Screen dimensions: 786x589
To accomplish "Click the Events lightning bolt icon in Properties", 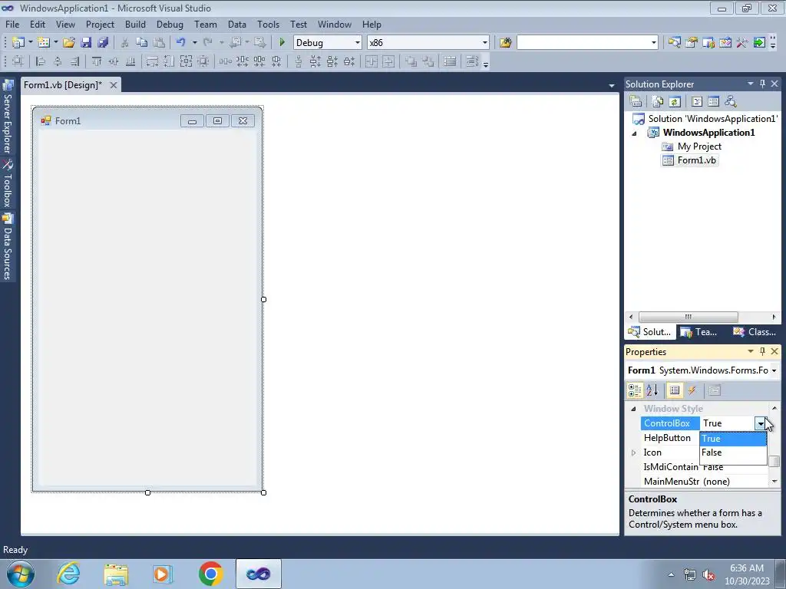I will click(x=692, y=390).
